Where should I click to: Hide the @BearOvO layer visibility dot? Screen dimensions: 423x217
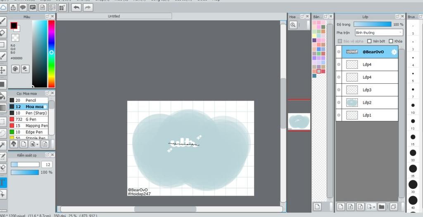pyautogui.click(x=339, y=52)
